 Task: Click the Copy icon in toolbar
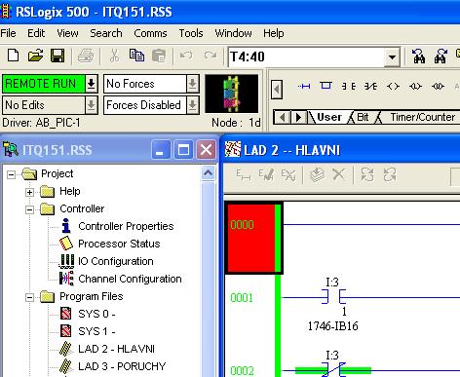coord(136,56)
